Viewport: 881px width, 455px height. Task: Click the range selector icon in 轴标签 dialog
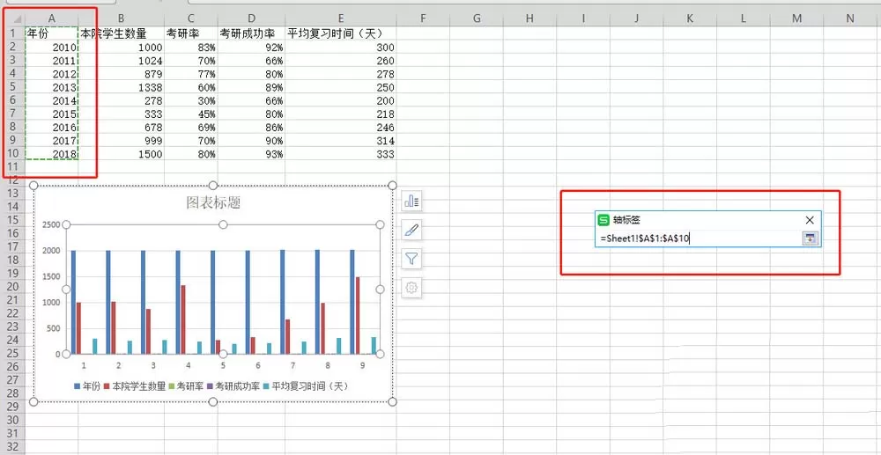coord(810,239)
